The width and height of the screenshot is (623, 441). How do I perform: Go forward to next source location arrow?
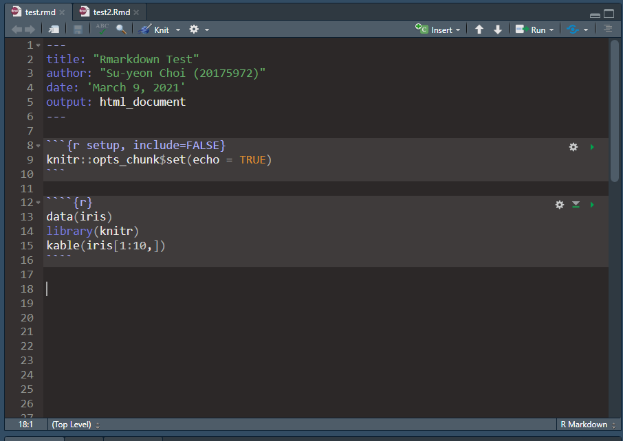coord(30,30)
